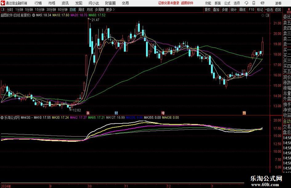Click the MA20: 16.70 label
This screenshot has width=291, height=188.
(x=79, y=15)
